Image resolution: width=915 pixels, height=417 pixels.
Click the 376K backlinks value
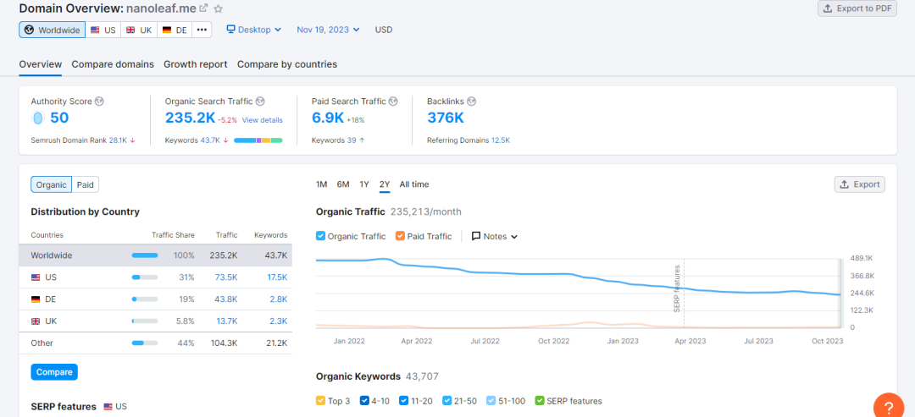(446, 118)
